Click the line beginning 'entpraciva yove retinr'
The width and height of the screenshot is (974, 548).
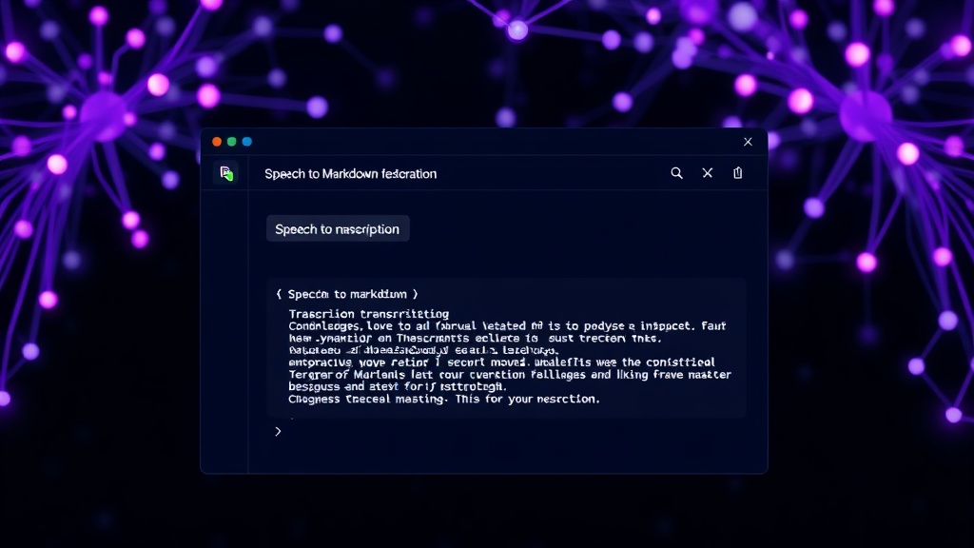click(501, 362)
